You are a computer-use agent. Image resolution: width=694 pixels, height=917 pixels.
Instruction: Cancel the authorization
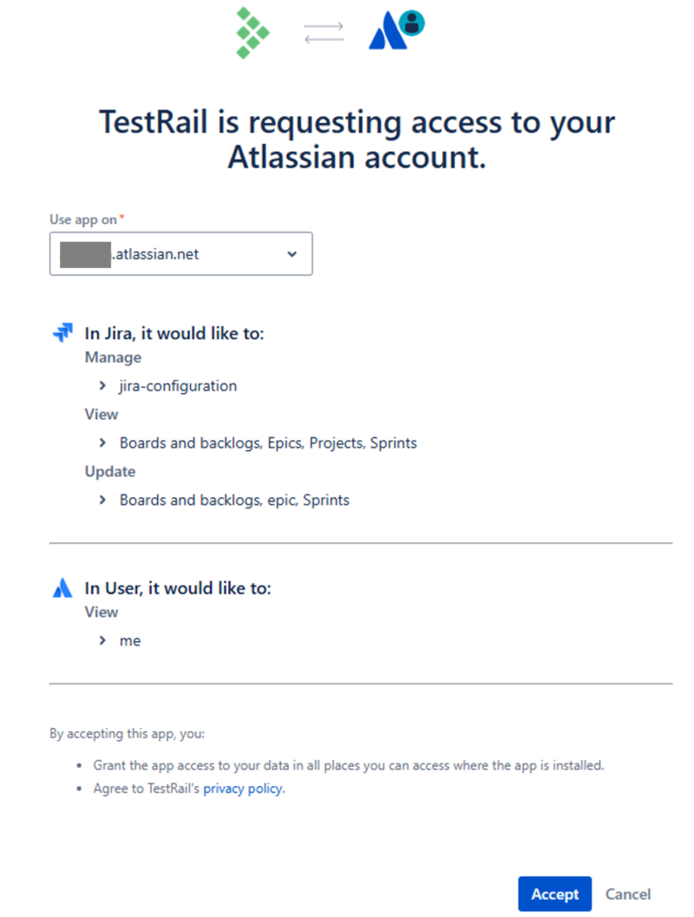pos(627,894)
